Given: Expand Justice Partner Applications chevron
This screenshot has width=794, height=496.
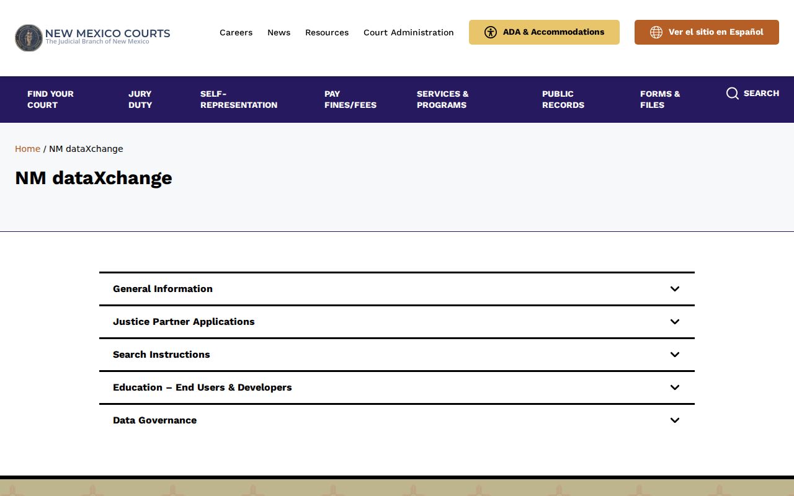Looking at the screenshot, I should (x=675, y=322).
